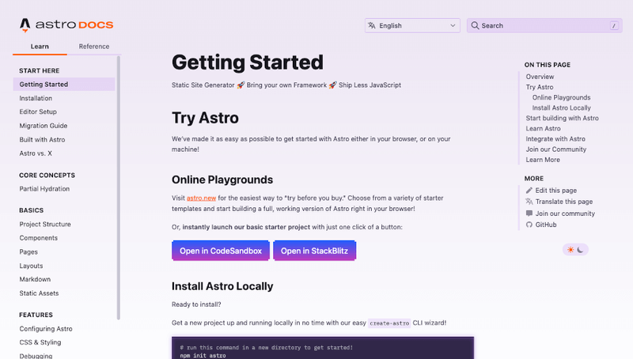Open Installation in the left sidebar
633x359 pixels.
36,98
